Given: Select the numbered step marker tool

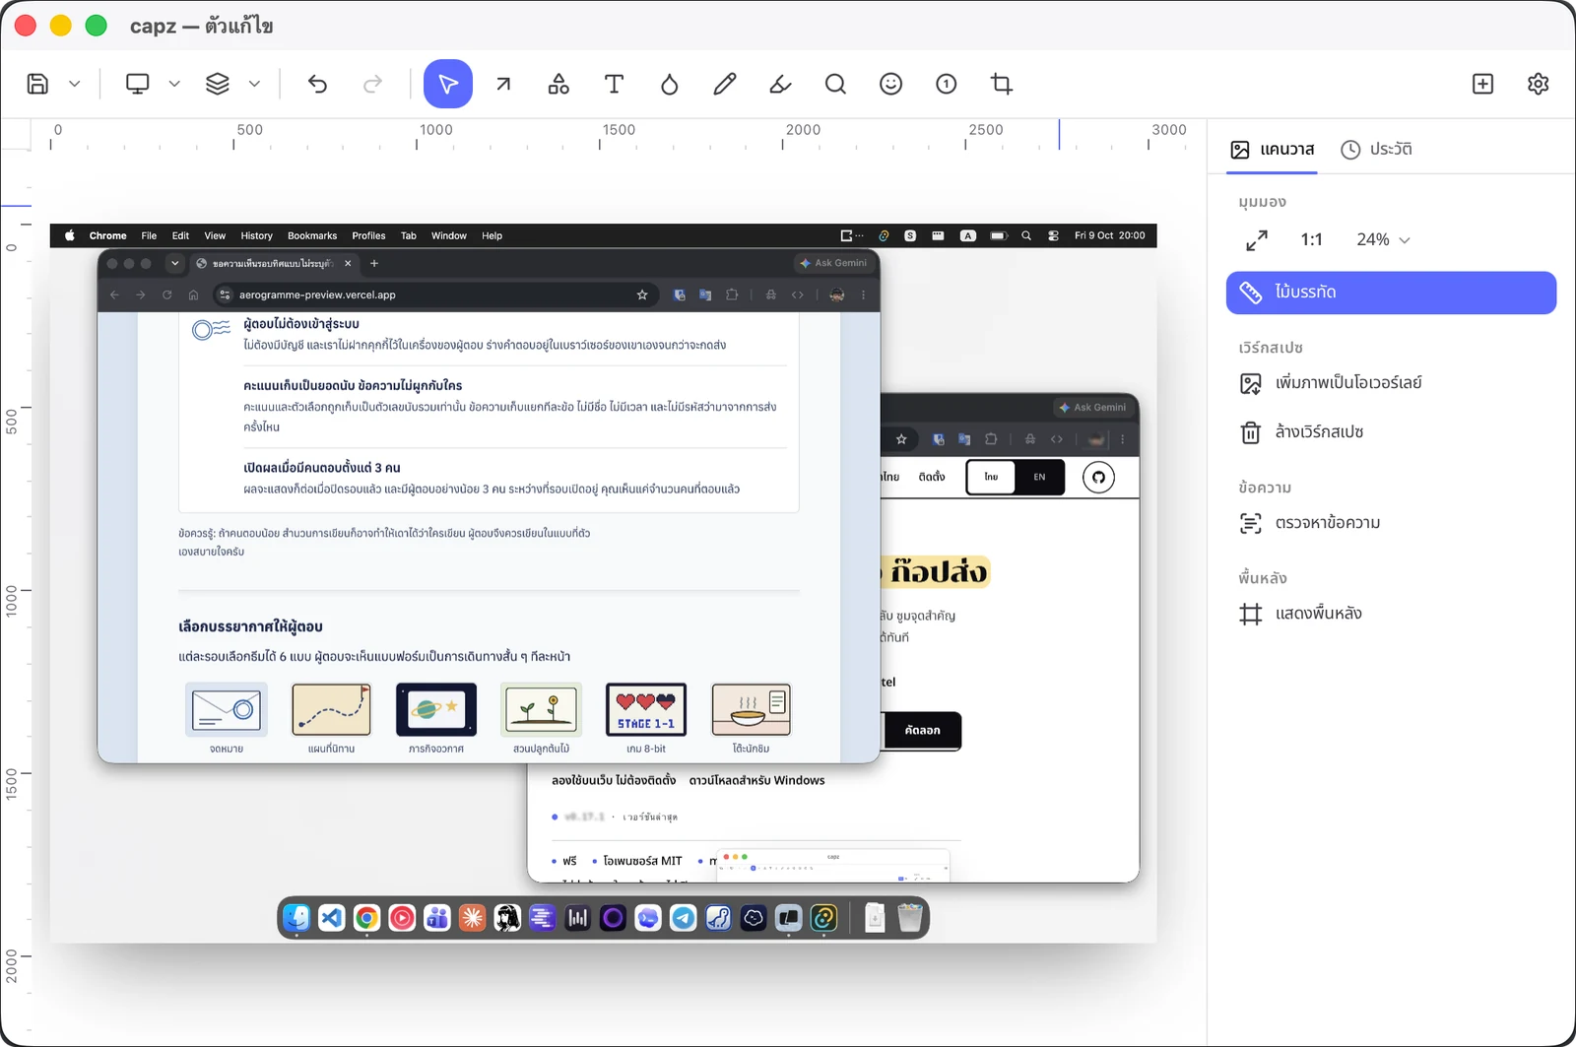Looking at the screenshot, I should [947, 84].
